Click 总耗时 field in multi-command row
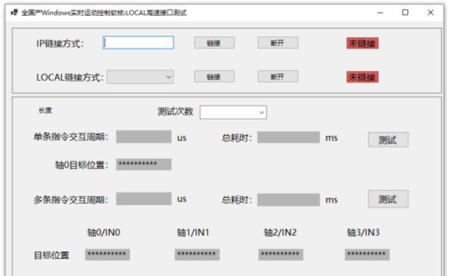This screenshot has height=276, width=450. tap(289, 199)
